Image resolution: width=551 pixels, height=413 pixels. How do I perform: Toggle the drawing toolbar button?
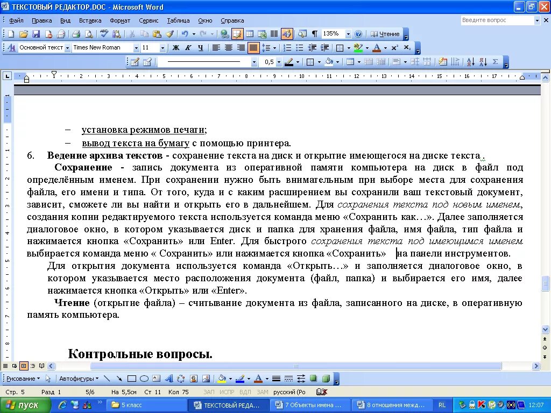point(287,34)
